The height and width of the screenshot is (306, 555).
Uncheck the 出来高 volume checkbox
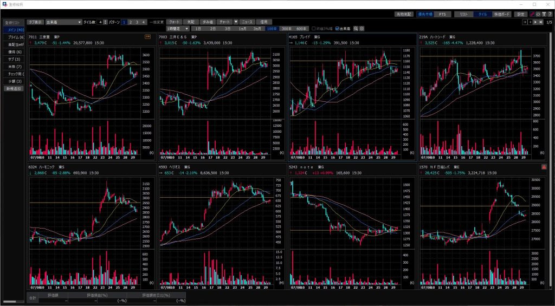coord(338,28)
